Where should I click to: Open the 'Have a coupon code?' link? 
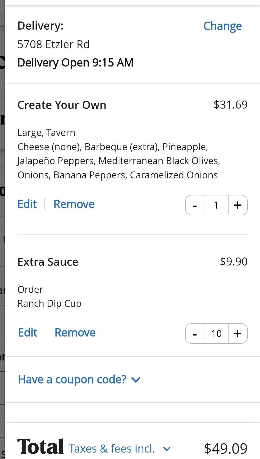coord(72,379)
